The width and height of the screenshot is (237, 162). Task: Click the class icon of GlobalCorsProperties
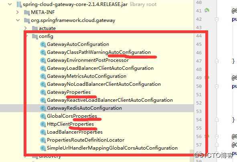pos(43,116)
